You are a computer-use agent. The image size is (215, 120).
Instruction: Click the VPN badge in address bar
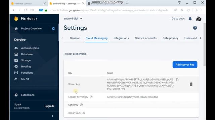point(41,10)
